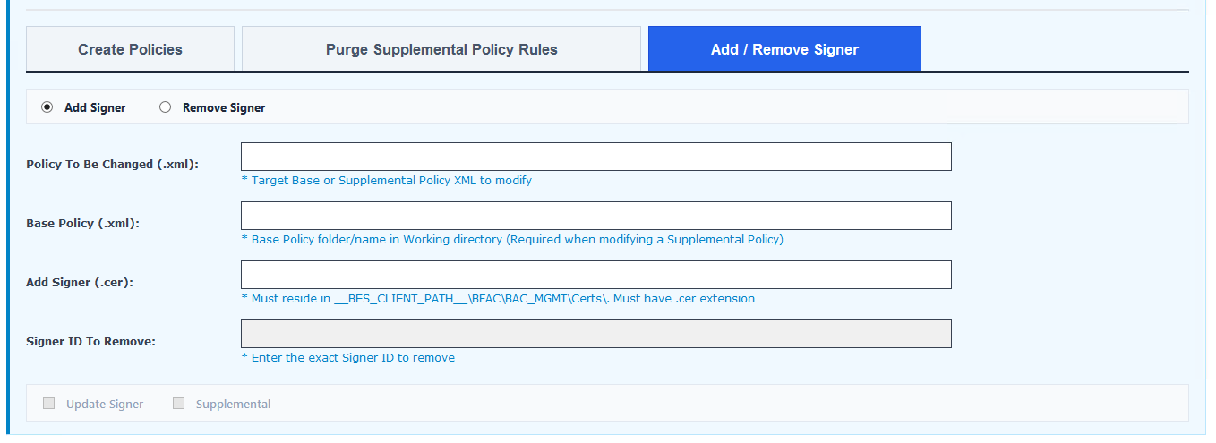
Task: Click the 'Base Policy (.xml):' label
Action: pos(83,224)
